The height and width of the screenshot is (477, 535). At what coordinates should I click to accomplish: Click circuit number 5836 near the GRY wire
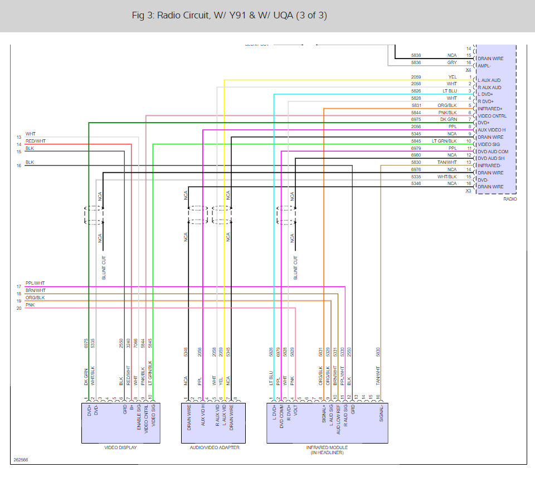[416, 62]
